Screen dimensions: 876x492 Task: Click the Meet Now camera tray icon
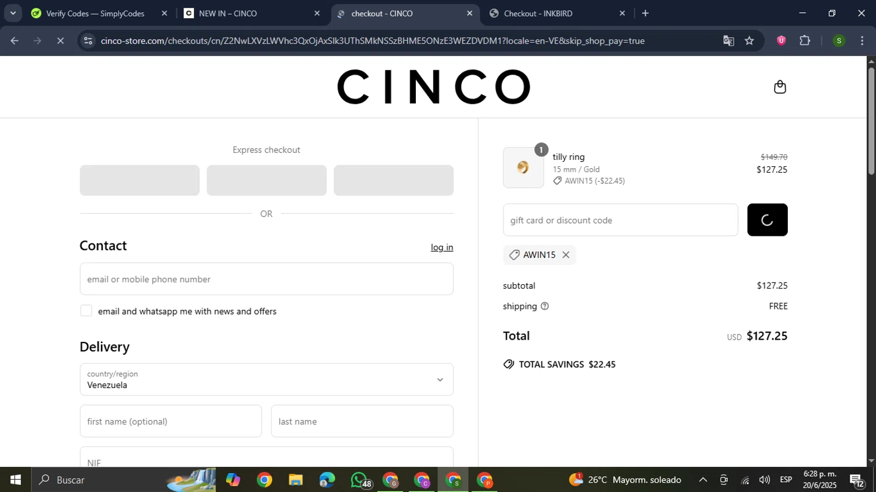pos(724,480)
